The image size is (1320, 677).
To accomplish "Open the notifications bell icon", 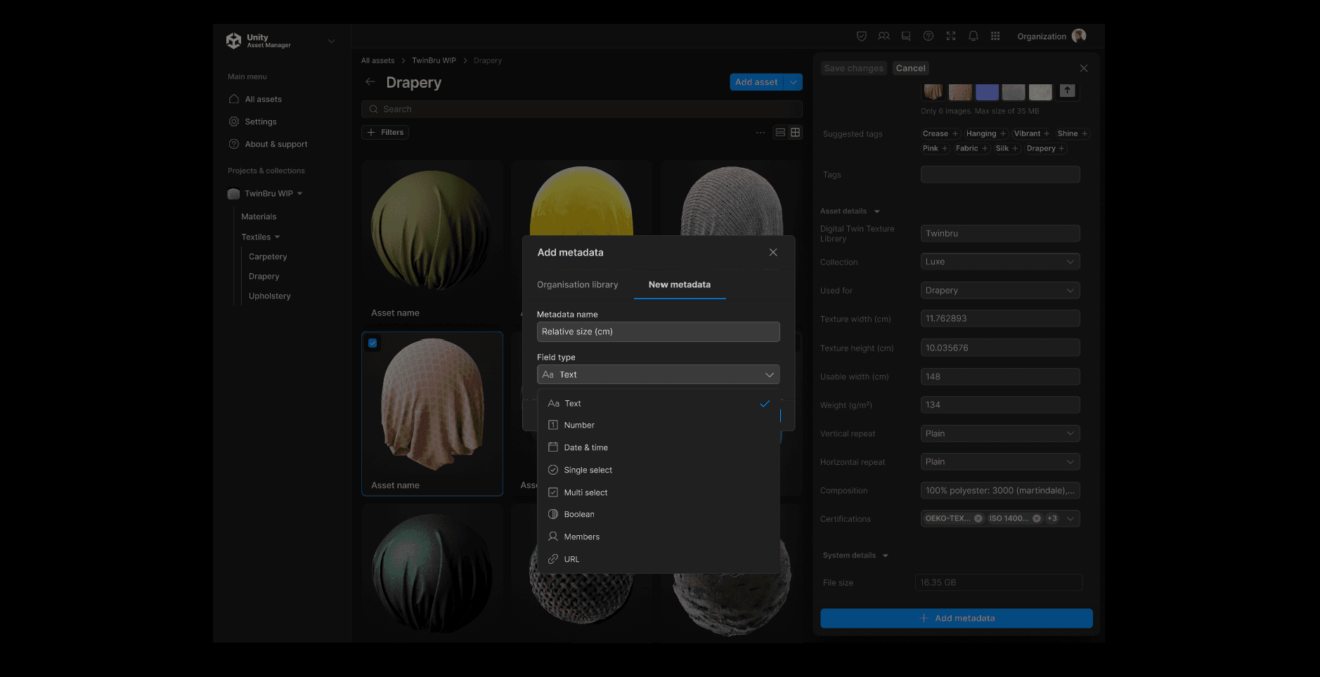I will [973, 37].
